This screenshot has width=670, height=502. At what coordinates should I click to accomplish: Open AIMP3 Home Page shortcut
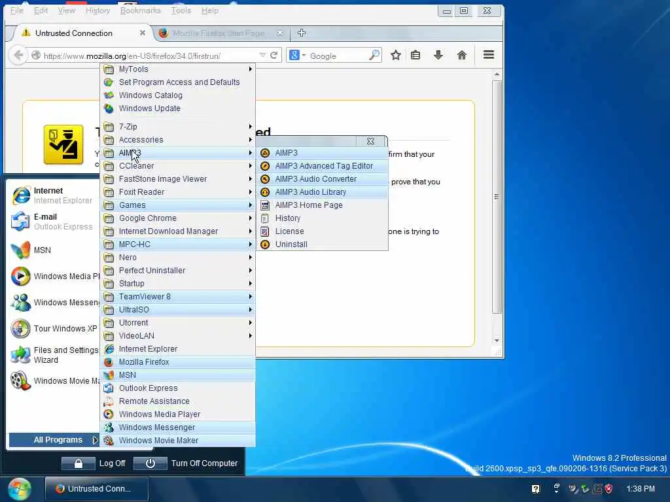322,205
